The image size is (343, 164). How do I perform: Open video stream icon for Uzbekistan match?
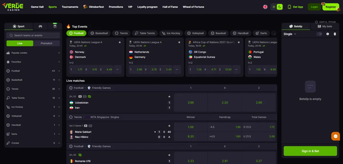coord(80,97)
